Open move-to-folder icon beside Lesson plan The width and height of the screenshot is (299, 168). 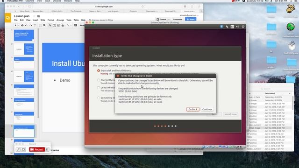pyautogui.click(x=38, y=16)
